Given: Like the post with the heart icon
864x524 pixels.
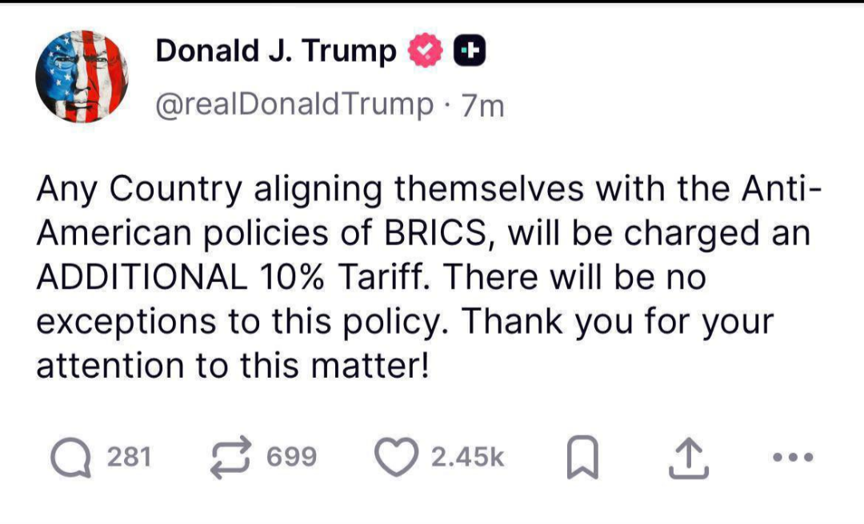Looking at the screenshot, I should pyautogui.click(x=396, y=458).
